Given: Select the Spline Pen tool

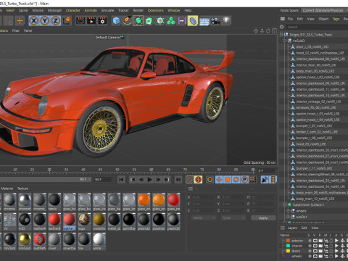Looking at the screenshot, I should click(127, 21).
